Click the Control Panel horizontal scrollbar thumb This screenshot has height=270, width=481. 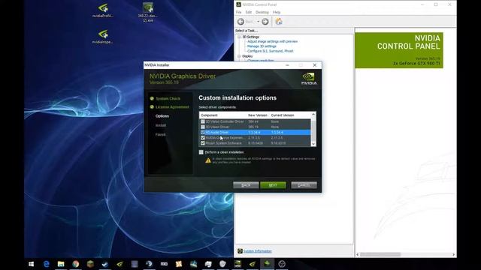380,254
